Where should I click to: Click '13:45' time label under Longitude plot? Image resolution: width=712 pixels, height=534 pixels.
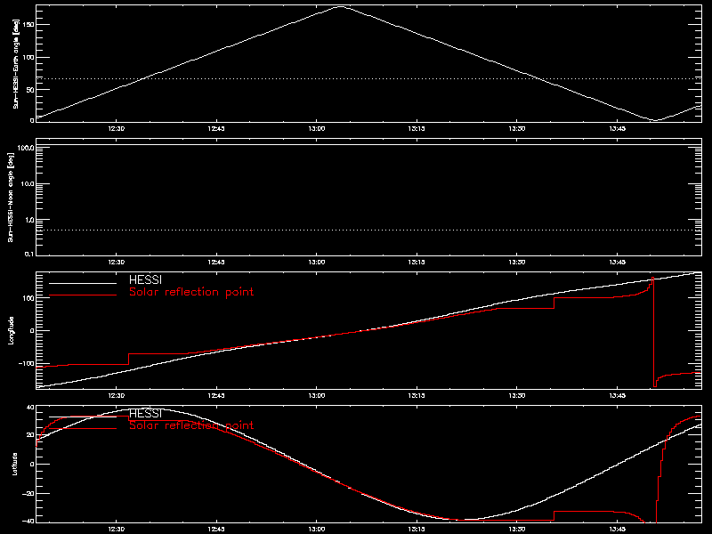[617, 396]
